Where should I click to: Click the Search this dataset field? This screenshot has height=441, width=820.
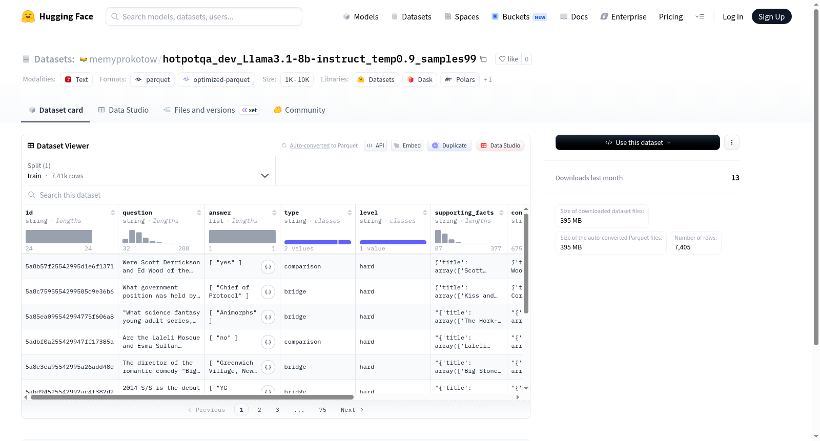(276, 195)
